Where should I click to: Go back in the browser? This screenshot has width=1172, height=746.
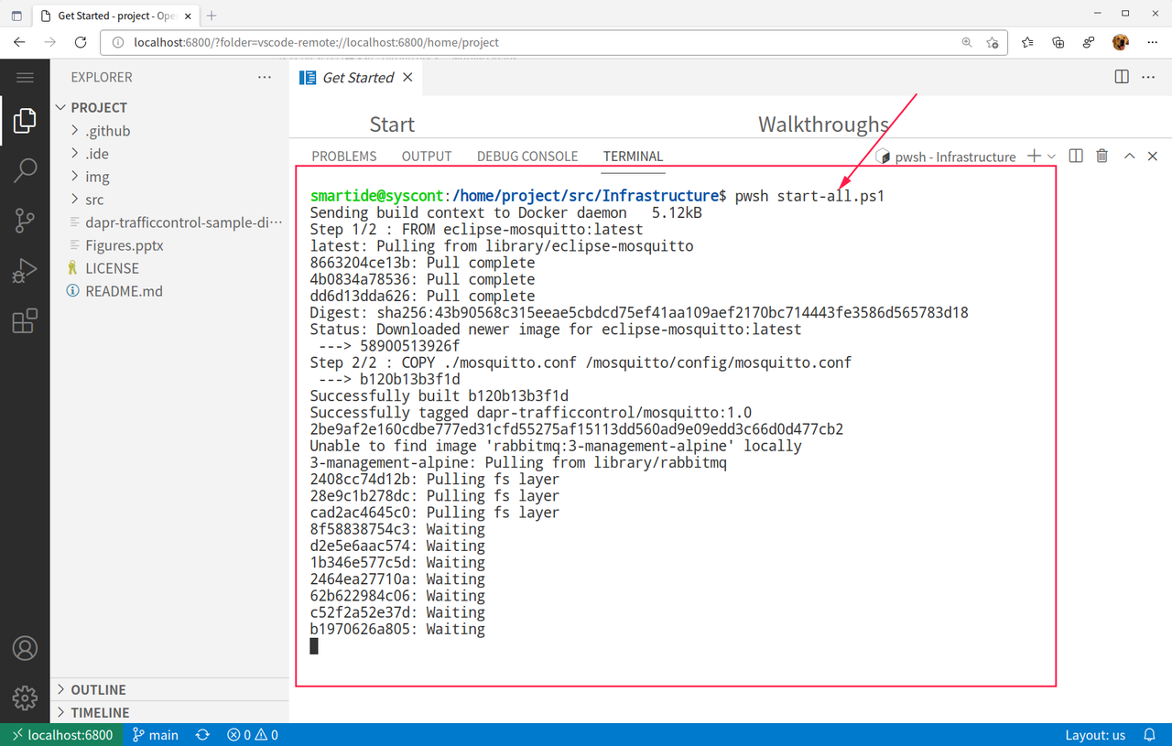[20, 42]
